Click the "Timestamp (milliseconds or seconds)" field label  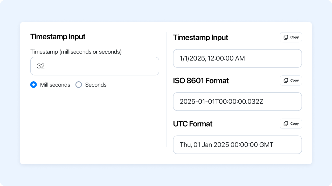tap(76, 52)
